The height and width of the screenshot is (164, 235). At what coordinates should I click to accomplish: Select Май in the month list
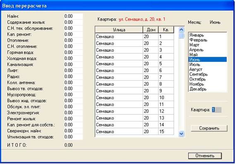point(207,55)
